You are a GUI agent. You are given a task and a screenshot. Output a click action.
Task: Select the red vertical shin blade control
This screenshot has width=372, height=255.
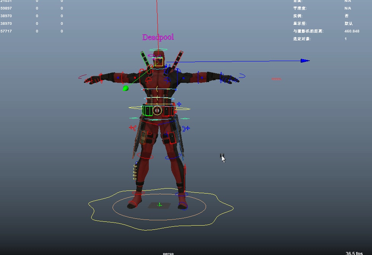click(x=185, y=178)
